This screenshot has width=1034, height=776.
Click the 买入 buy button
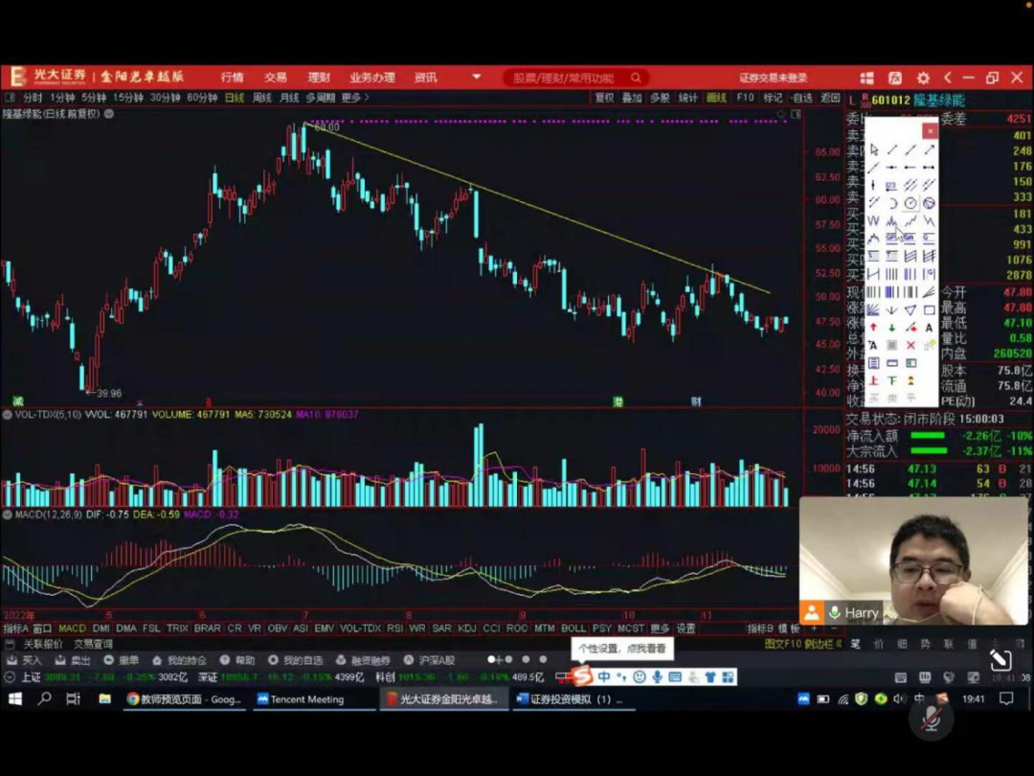click(x=25, y=660)
